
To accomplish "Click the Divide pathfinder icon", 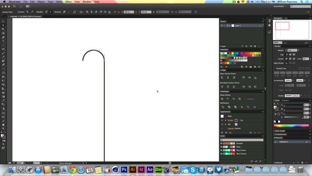I will 223,107.
